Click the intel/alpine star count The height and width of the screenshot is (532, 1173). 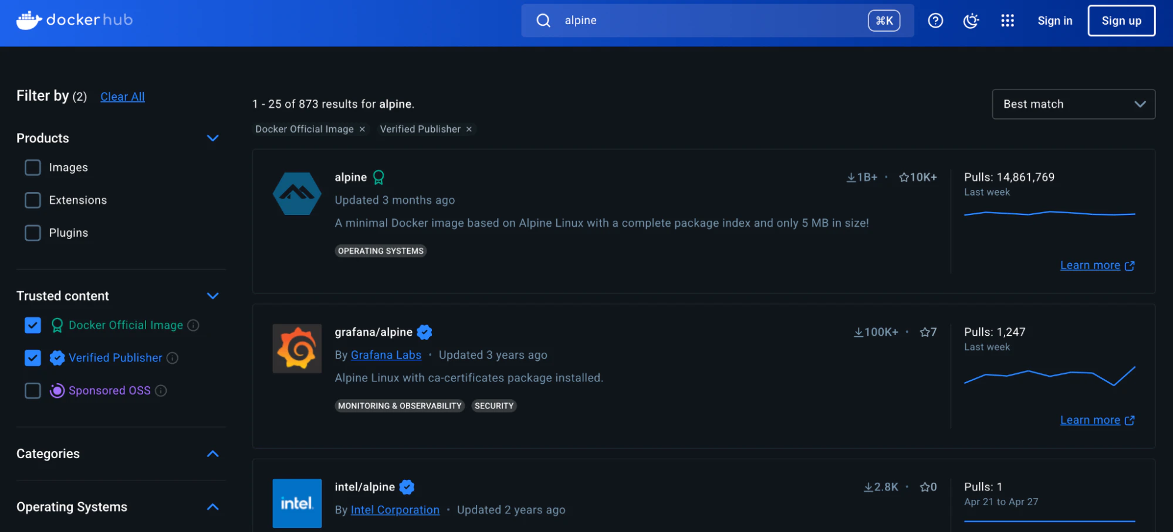(x=928, y=487)
